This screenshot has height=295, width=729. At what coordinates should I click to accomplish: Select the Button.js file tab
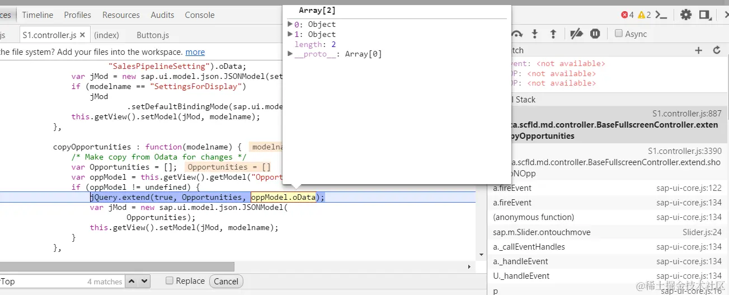153,35
